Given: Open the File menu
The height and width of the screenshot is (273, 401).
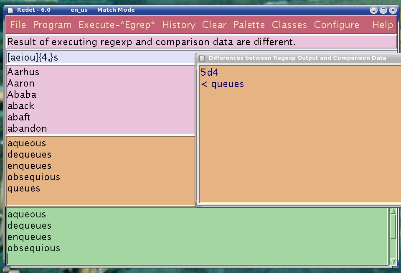Looking at the screenshot, I should coord(18,25).
